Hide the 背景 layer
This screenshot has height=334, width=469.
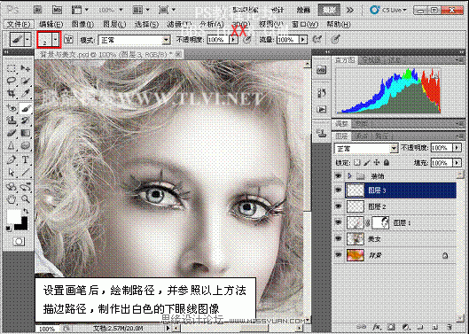point(339,255)
